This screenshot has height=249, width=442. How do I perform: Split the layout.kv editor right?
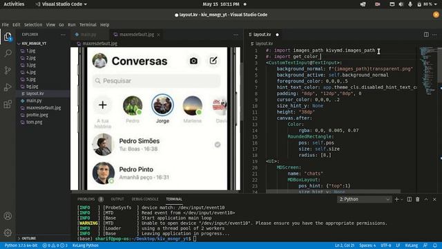(426, 35)
